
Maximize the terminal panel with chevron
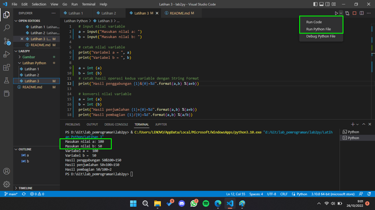[364, 124]
